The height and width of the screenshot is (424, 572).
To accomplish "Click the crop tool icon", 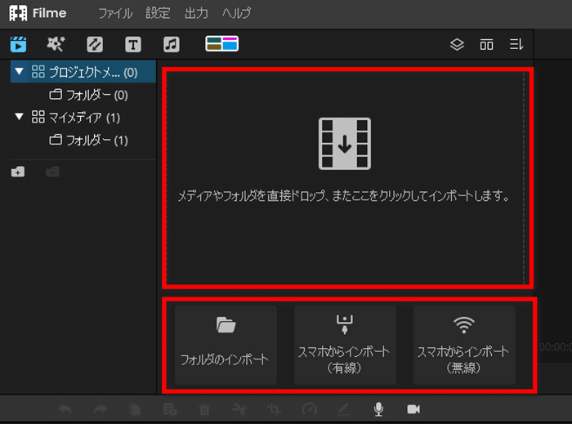I will coord(274,409).
